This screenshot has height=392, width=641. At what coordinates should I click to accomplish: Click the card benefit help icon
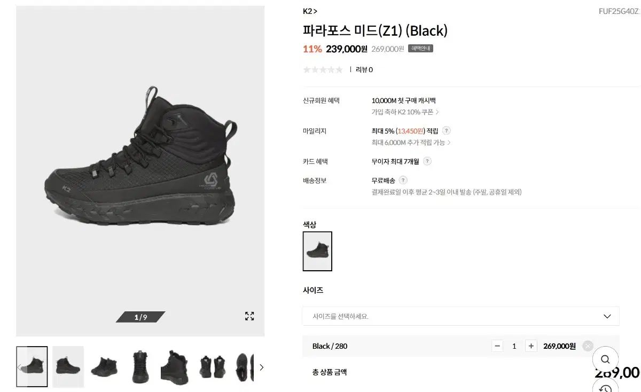(427, 161)
